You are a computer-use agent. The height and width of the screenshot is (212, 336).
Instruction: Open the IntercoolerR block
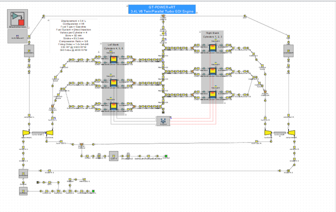(289, 51)
